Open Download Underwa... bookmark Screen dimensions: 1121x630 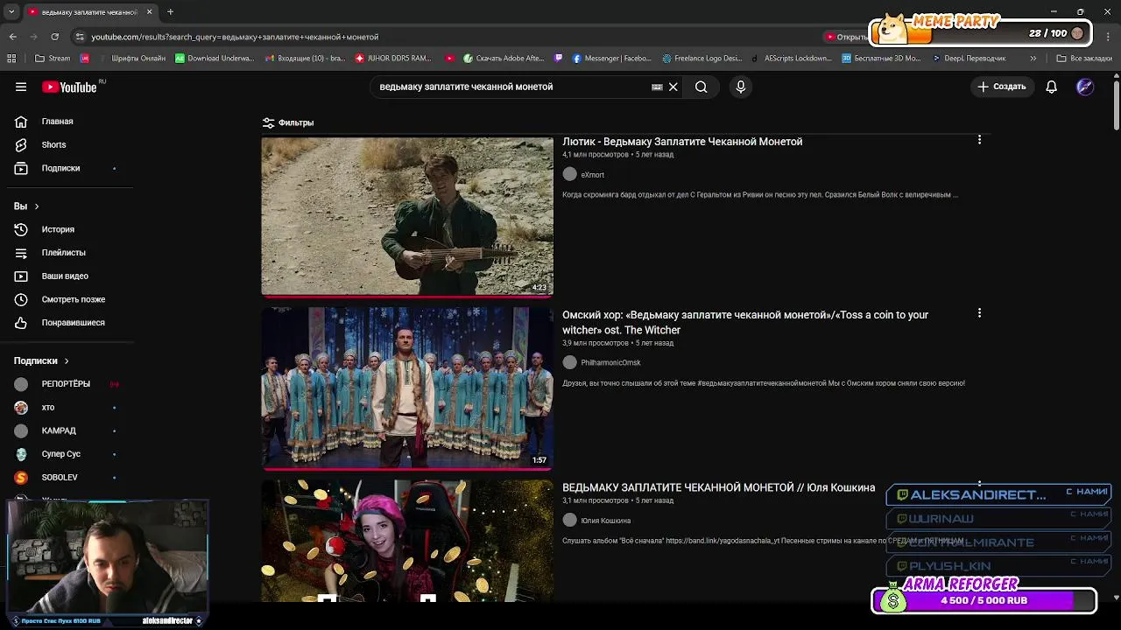[215, 59]
